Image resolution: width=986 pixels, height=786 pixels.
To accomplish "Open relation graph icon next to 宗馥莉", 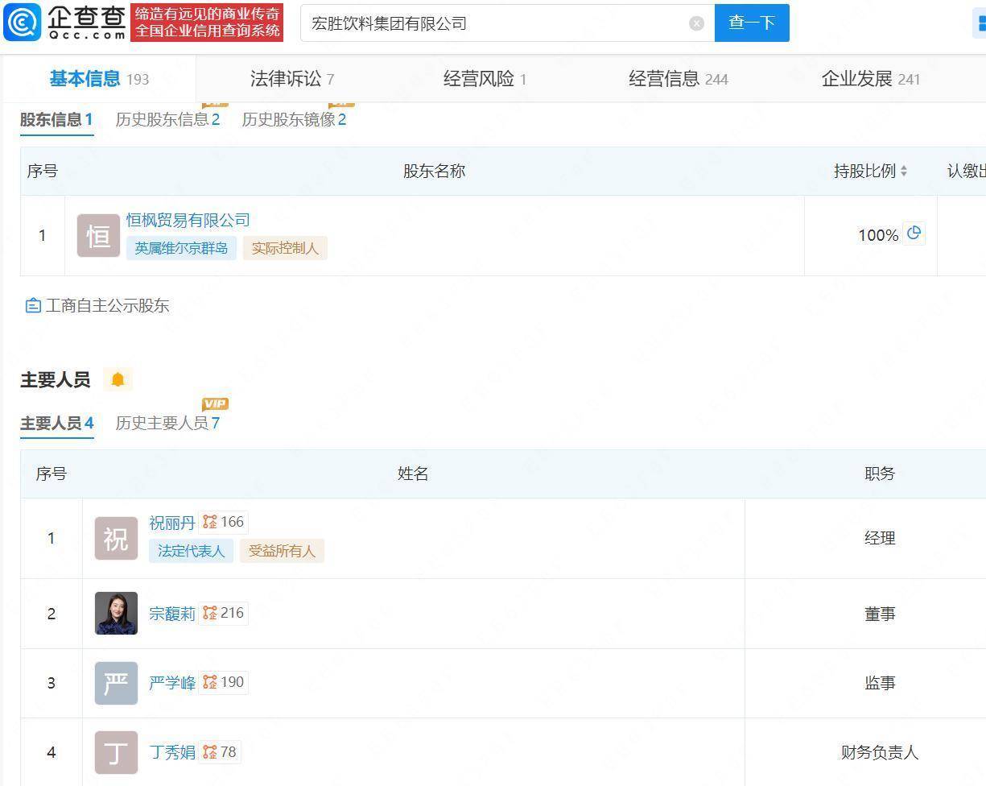I will (210, 613).
